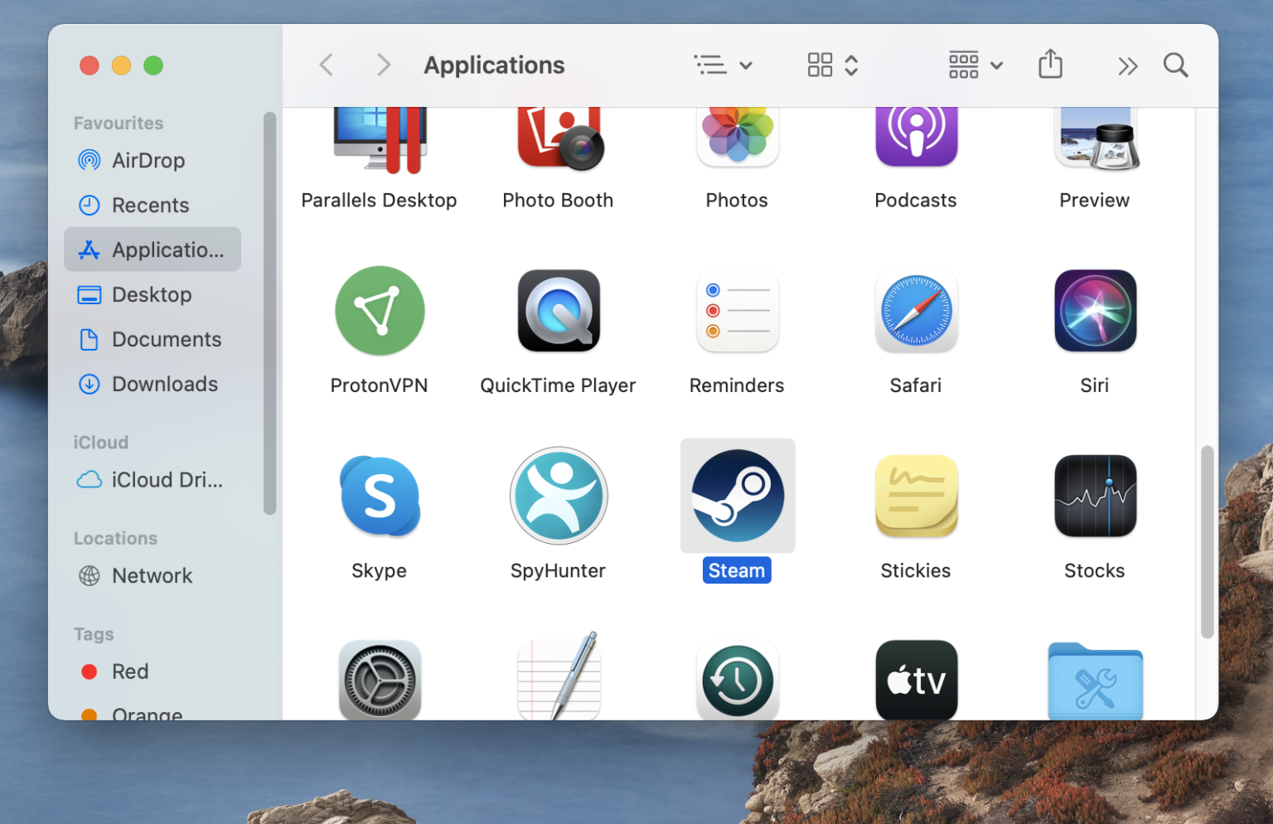1273x824 pixels.
Task: Open iCloud Drive in the sidebar
Action: click(x=152, y=480)
